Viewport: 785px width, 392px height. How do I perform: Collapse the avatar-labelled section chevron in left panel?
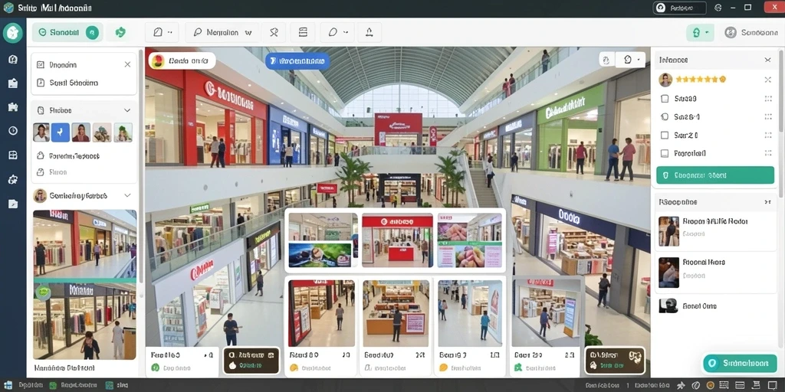coord(127,195)
